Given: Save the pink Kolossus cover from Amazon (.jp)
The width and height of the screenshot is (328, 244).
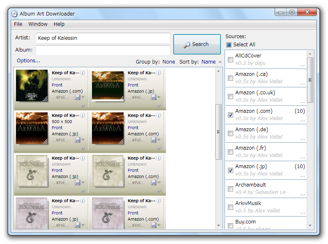Looking at the screenshot, I should (x=78, y=225).
